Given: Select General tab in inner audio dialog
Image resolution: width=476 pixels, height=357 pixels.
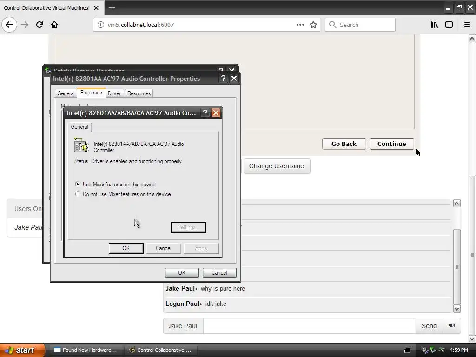Looking at the screenshot, I should [79, 127].
